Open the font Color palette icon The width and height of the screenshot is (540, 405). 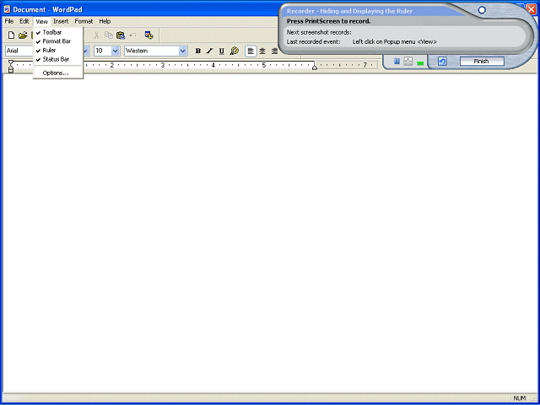235,51
